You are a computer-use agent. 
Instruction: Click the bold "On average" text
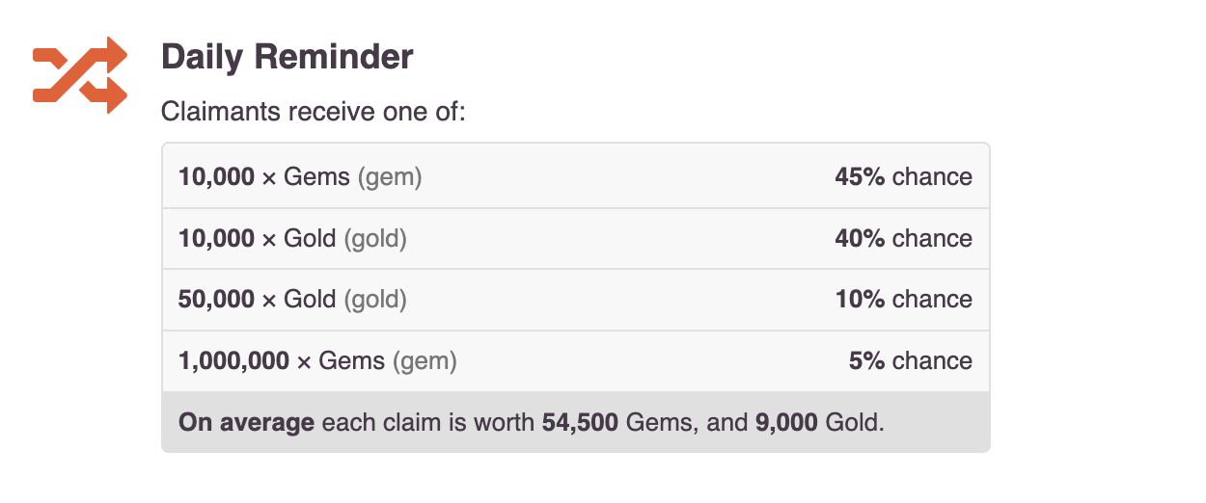pyautogui.click(x=246, y=422)
